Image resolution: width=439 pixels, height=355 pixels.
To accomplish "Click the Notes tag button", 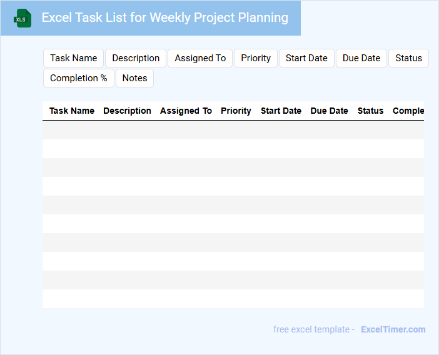I will [134, 78].
